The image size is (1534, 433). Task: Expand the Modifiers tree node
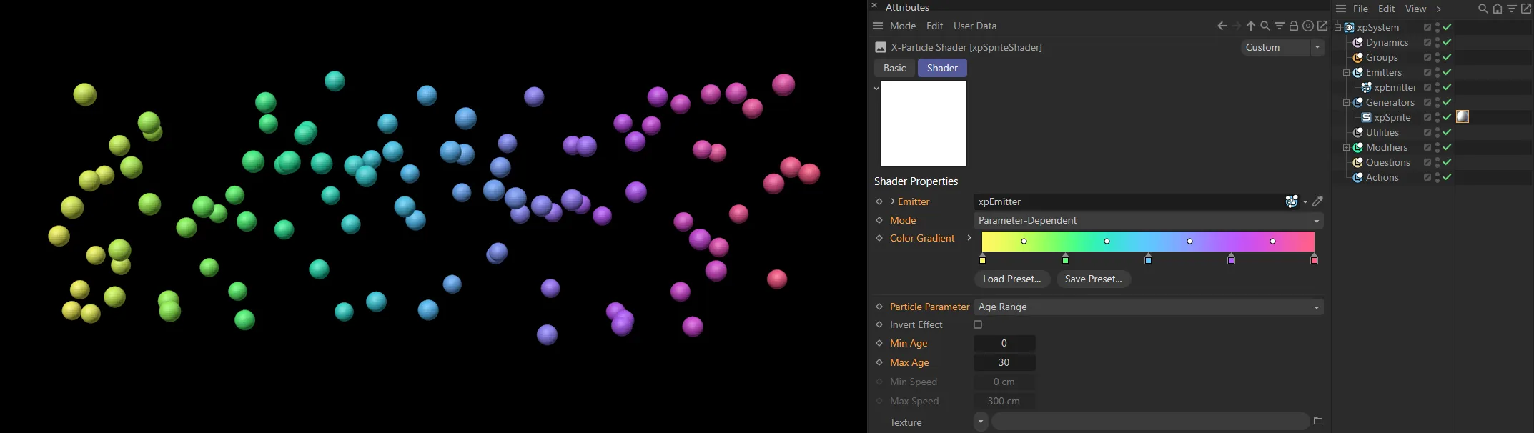[1346, 147]
